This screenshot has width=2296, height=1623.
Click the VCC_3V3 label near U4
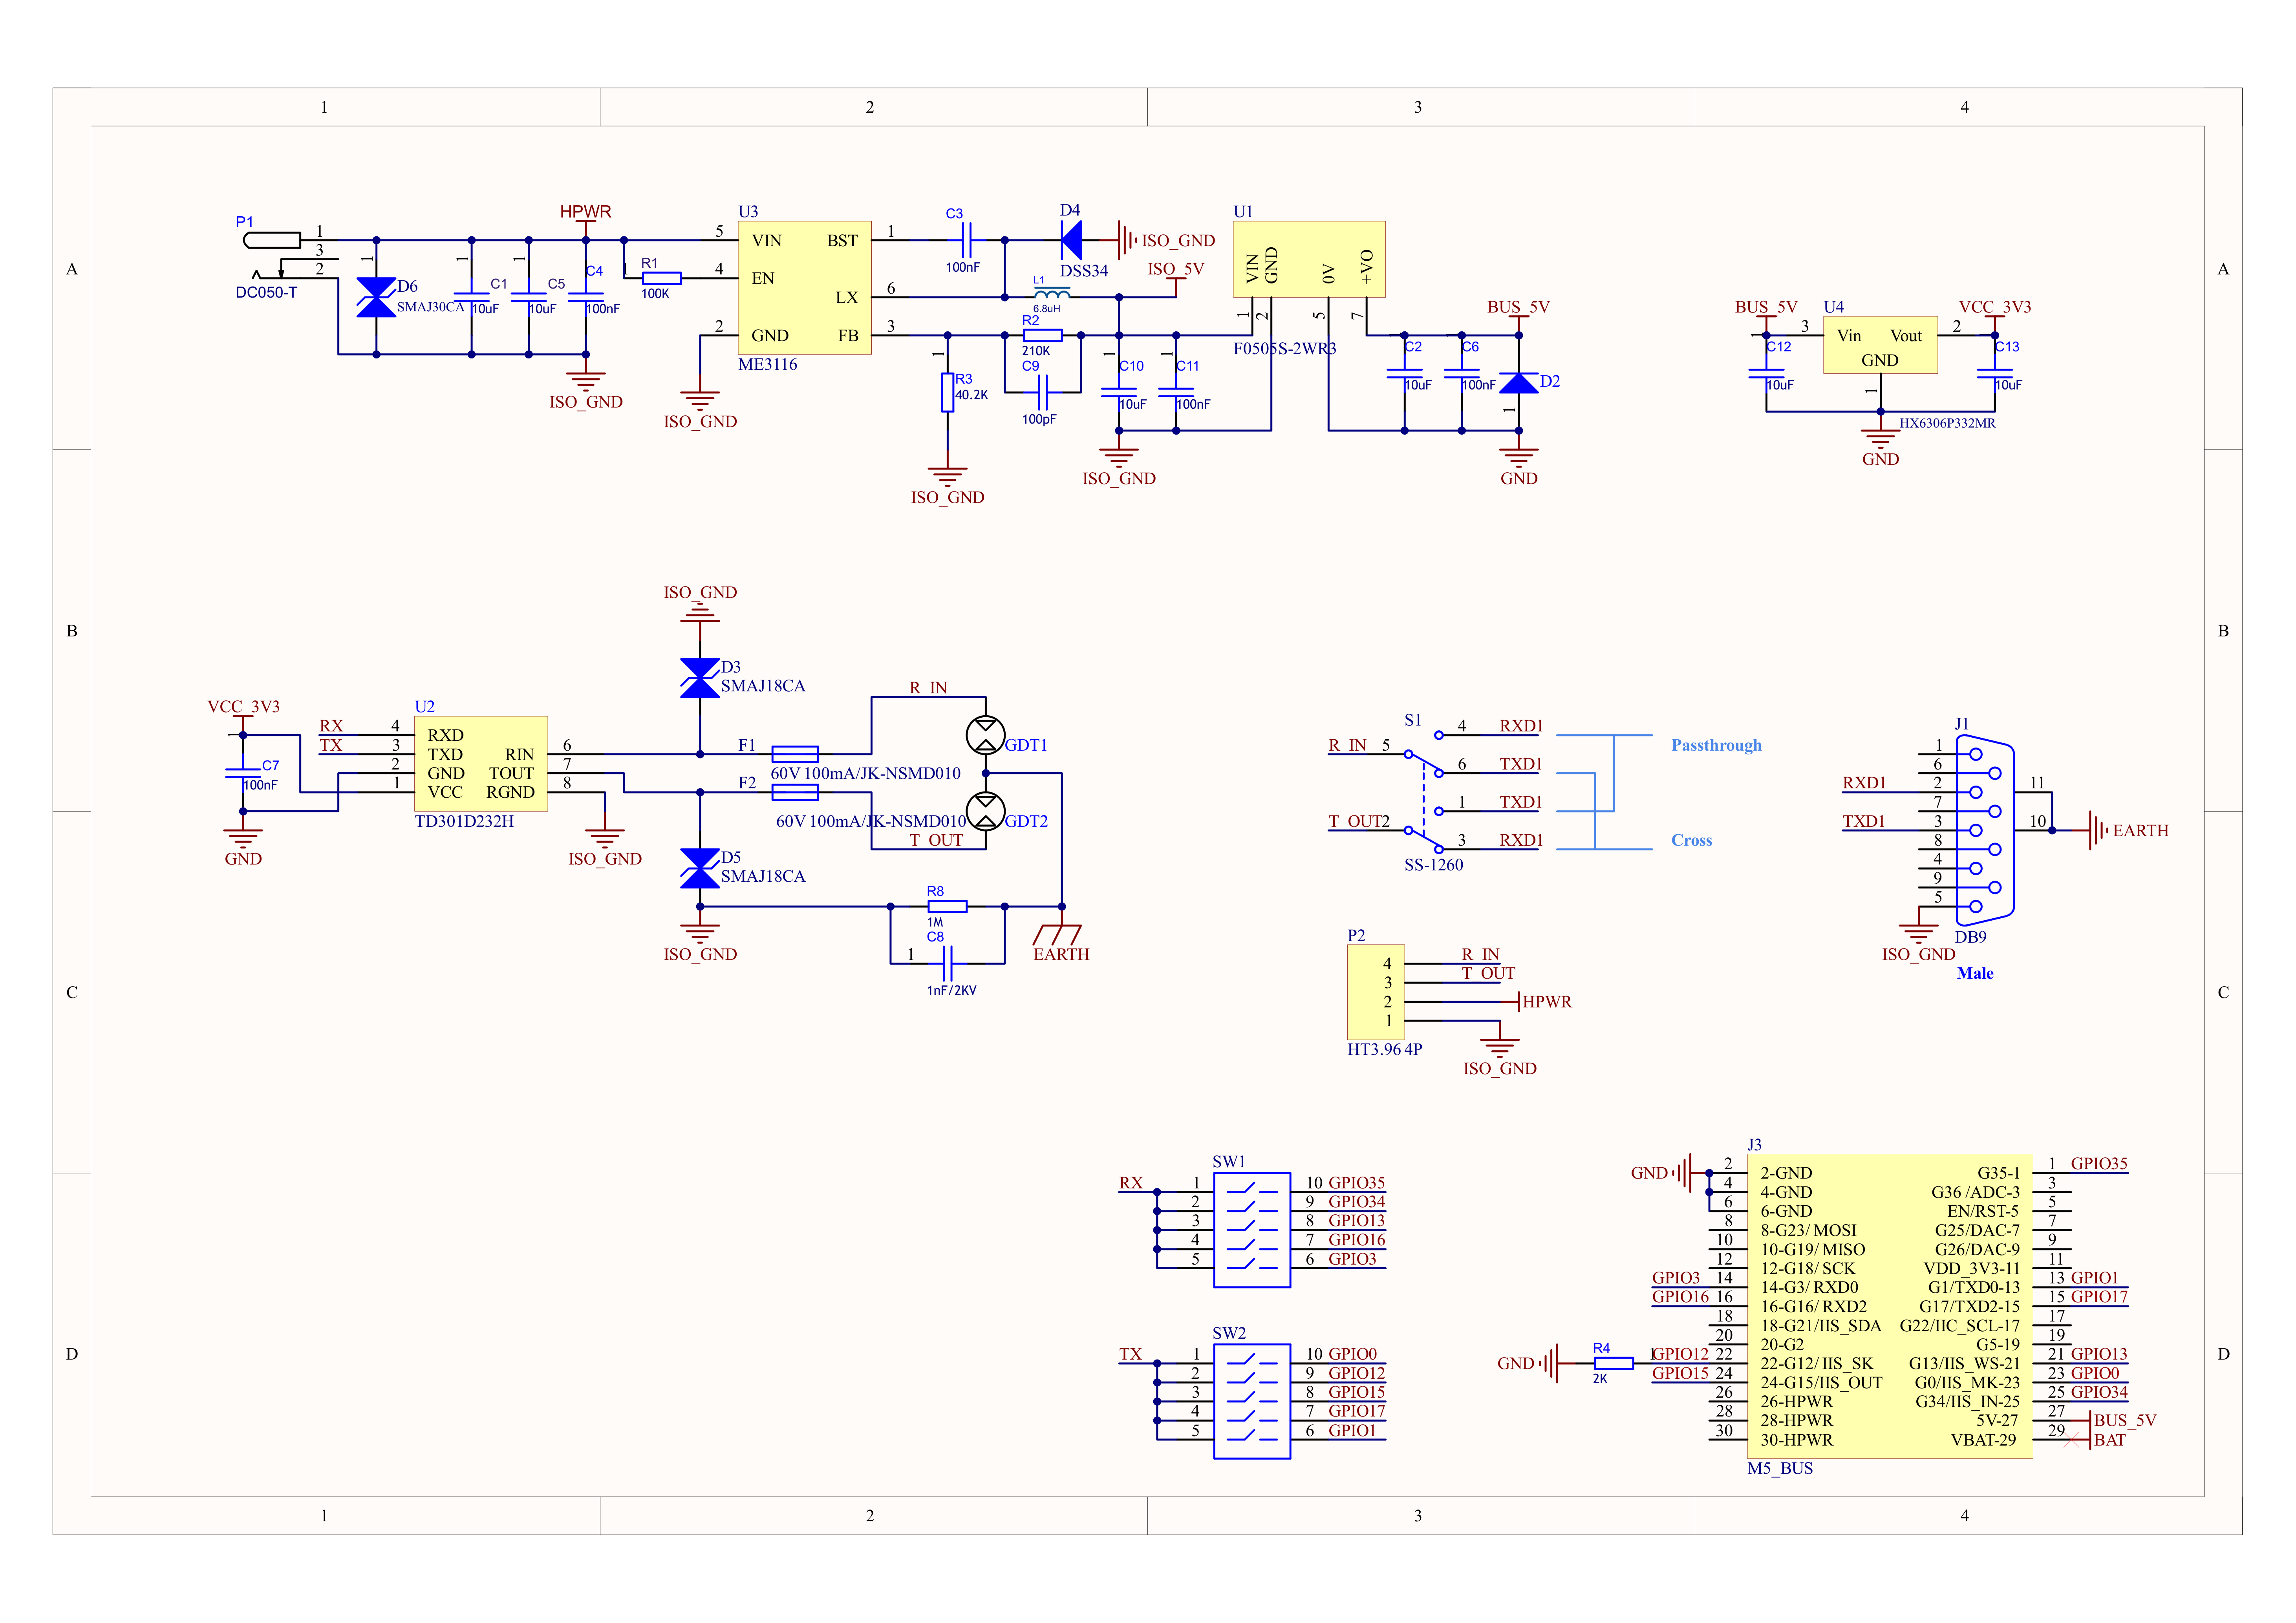[x=1994, y=307]
